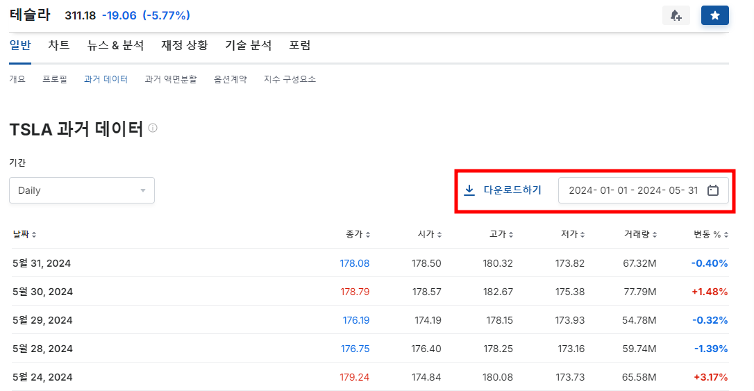Click the current price 311.18
Screen dimensions: 754x391
pos(81,15)
